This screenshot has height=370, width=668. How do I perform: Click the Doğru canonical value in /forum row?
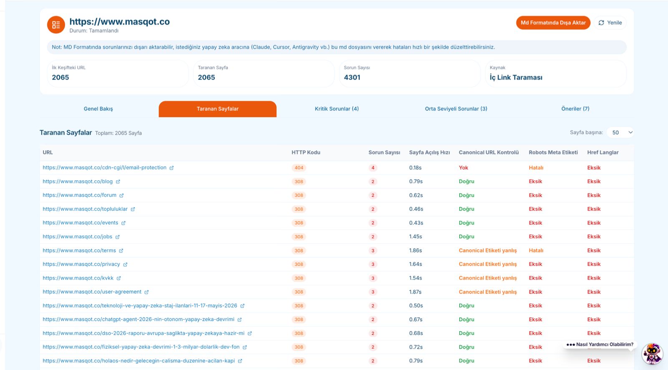[466, 195]
